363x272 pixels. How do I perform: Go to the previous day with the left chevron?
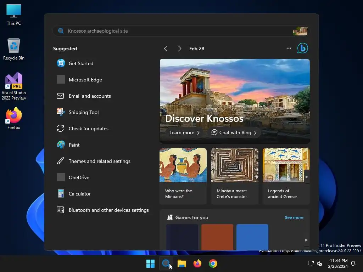(165, 48)
